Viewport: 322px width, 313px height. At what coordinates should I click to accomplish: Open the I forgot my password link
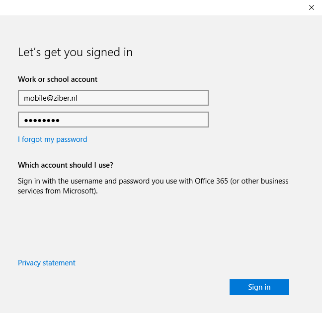pos(52,139)
